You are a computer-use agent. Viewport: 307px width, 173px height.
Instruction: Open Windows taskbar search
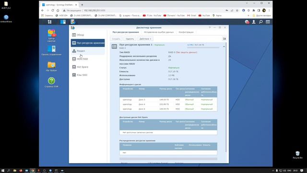9,171
